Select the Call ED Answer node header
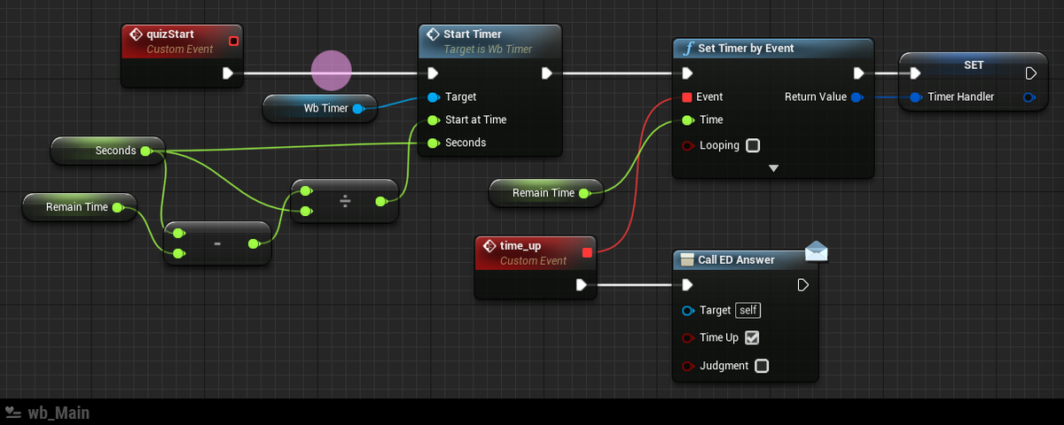The height and width of the screenshot is (425, 1064). (745, 259)
